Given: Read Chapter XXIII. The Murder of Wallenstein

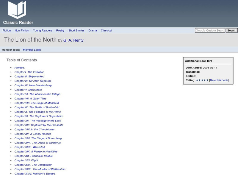Looking at the screenshot, I should (40, 169).
